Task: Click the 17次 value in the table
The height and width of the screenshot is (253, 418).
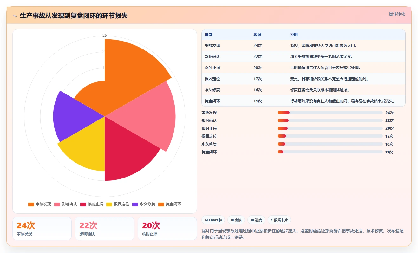Action: (x=258, y=79)
